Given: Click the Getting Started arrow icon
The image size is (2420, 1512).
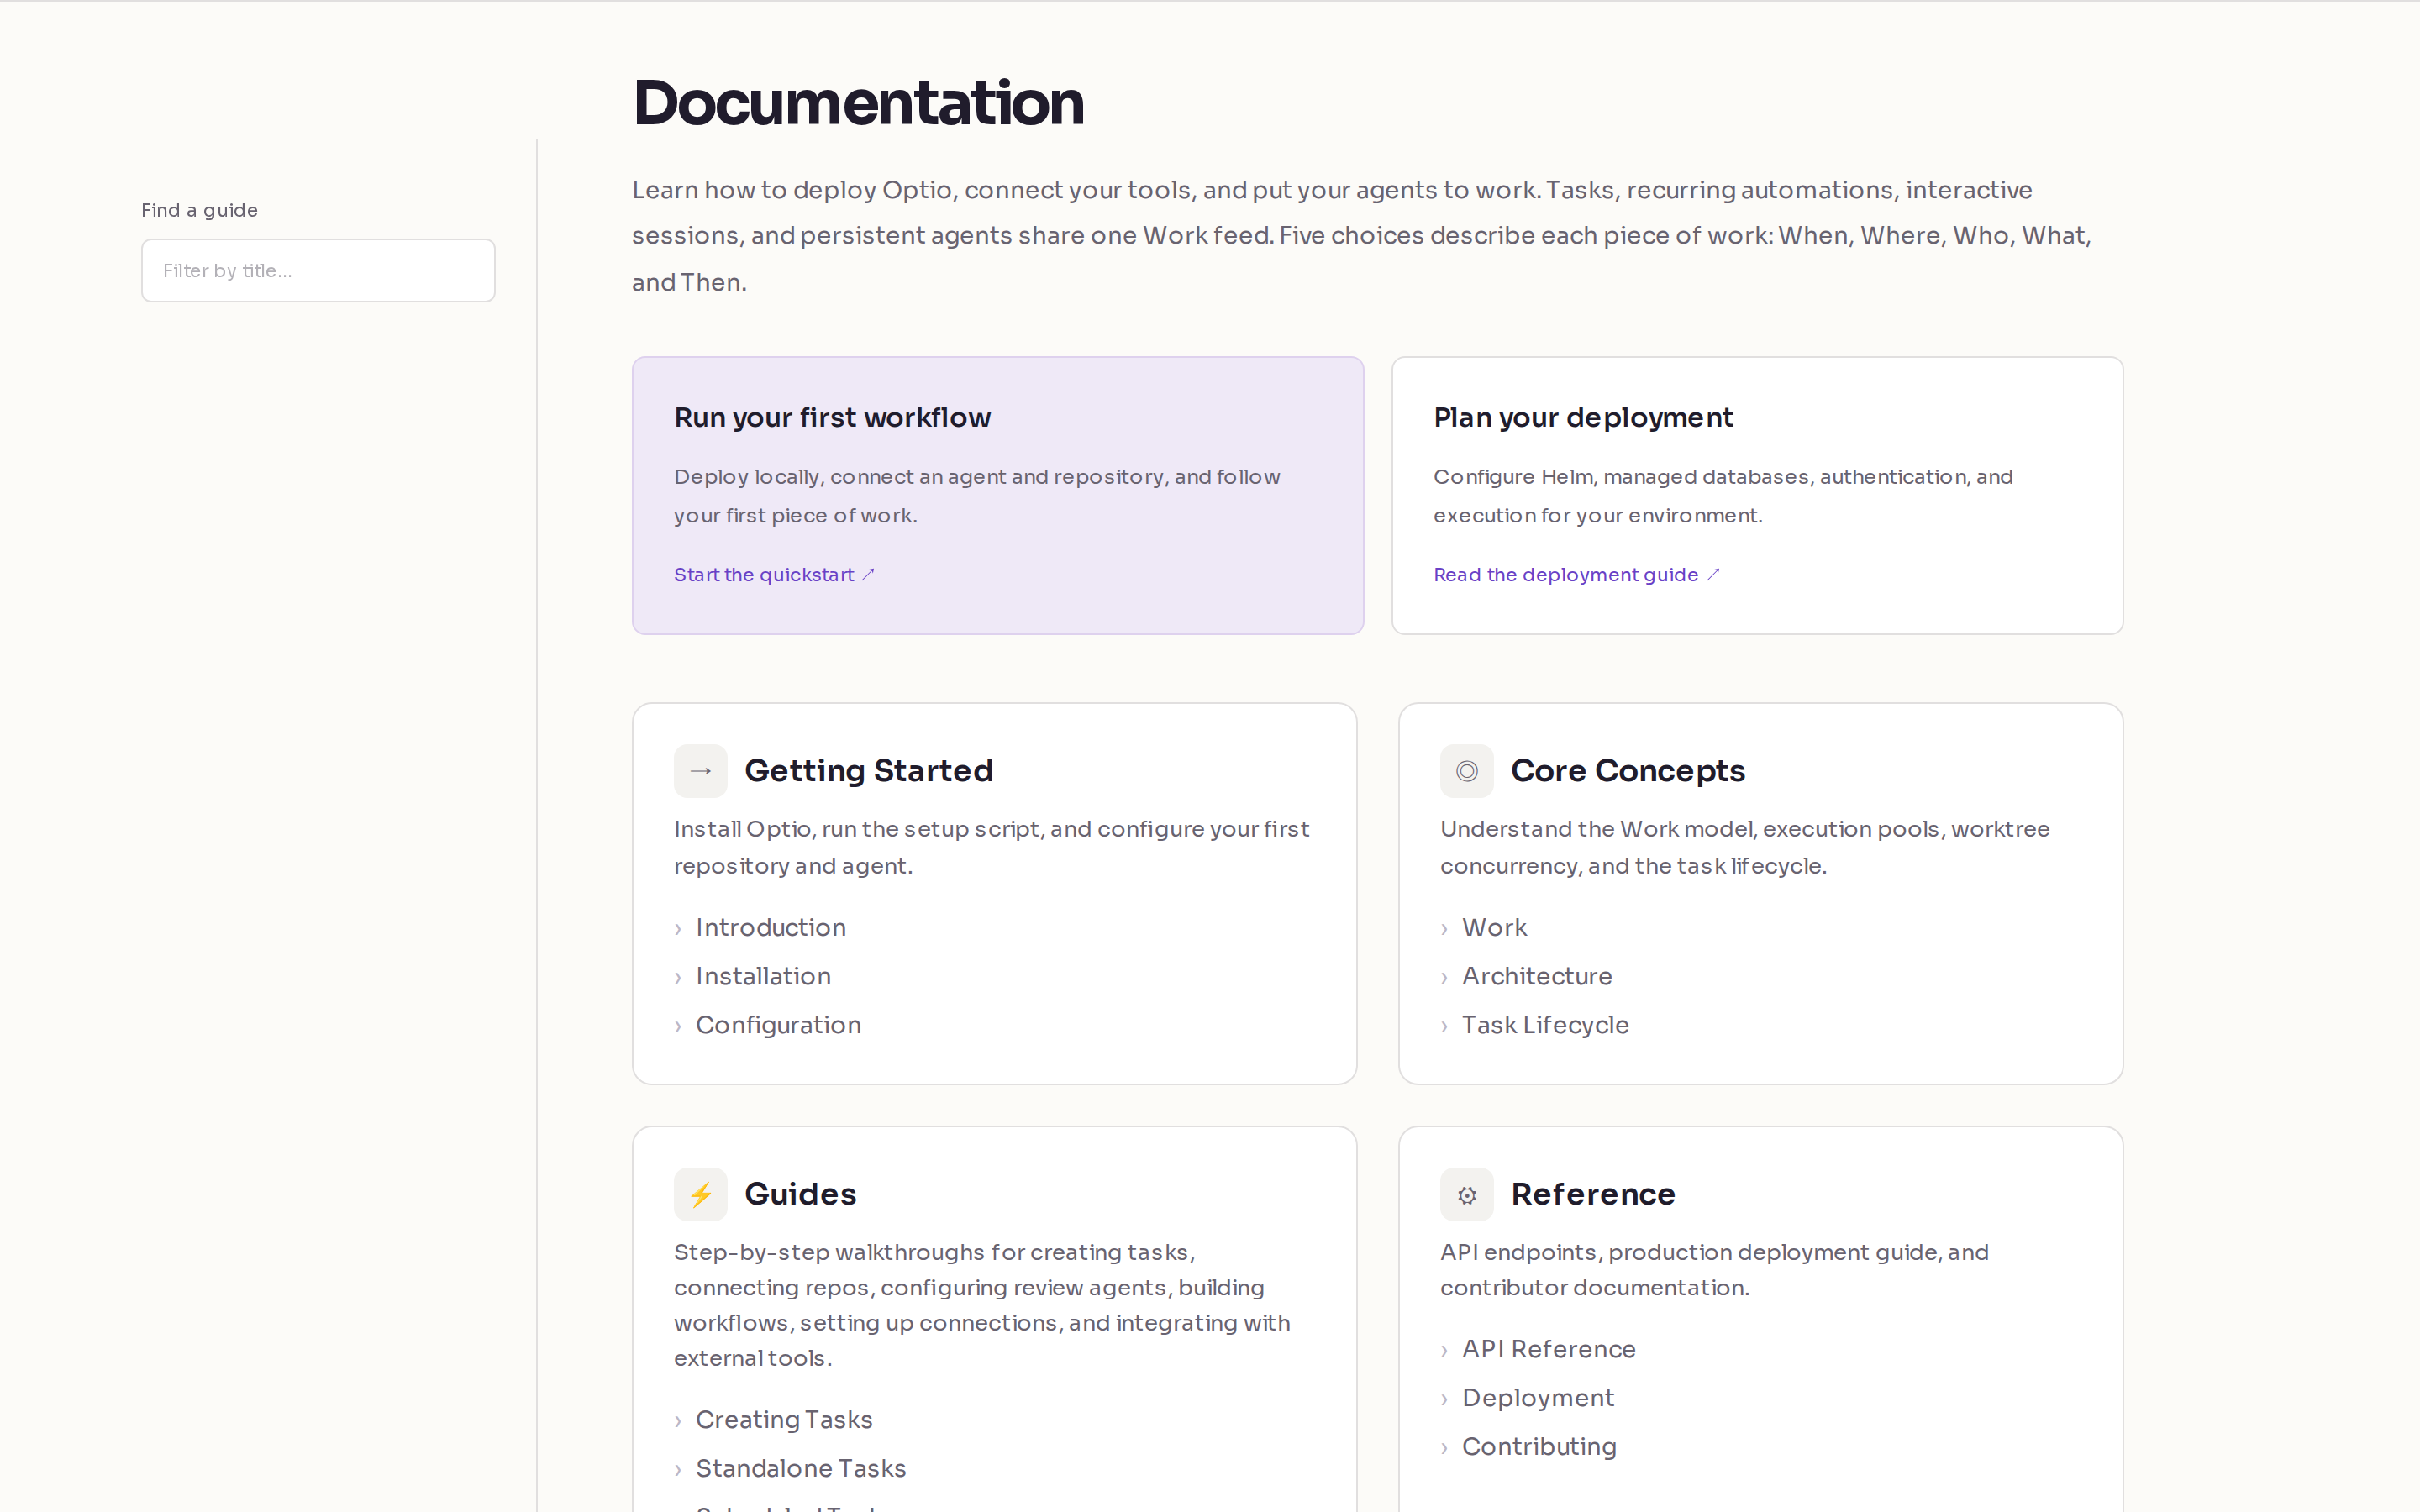Looking at the screenshot, I should pyautogui.click(x=700, y=771).
